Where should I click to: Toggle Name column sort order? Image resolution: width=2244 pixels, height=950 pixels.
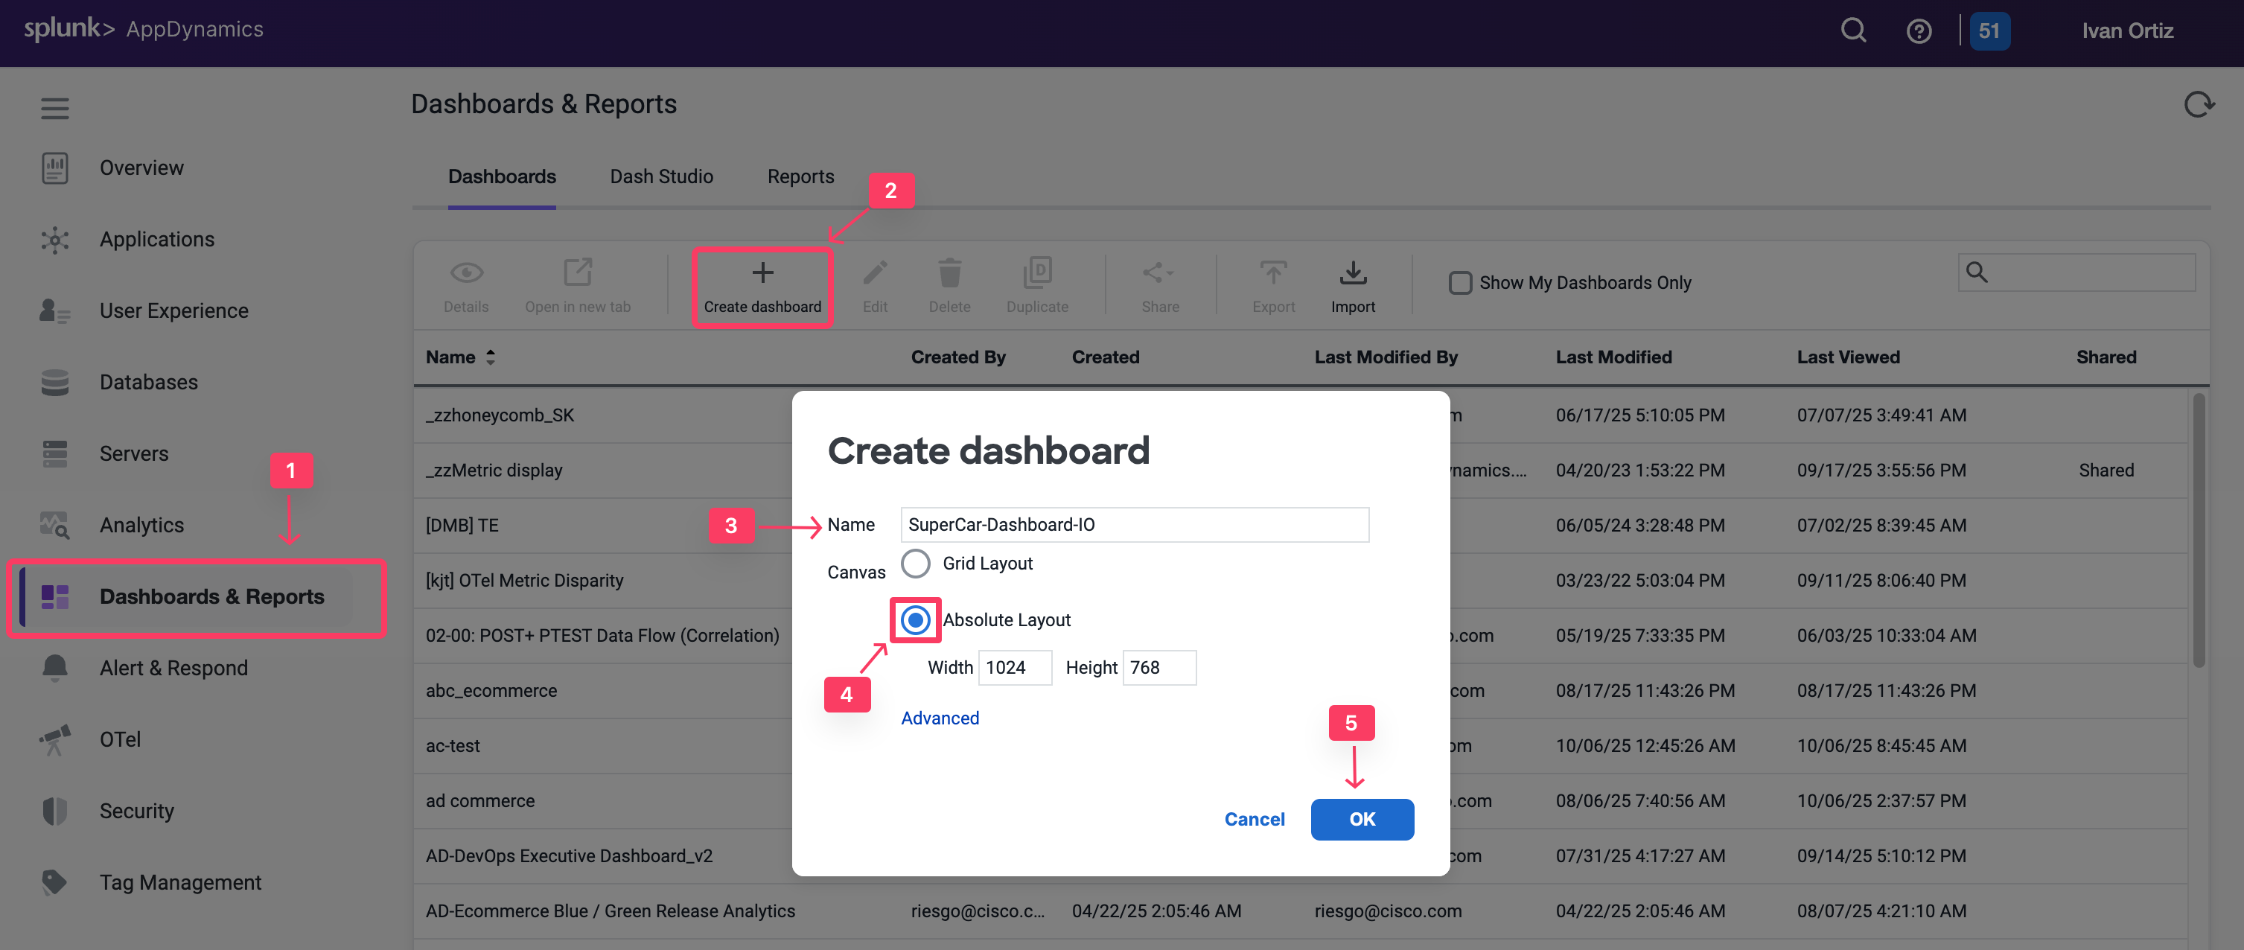click(490, 357)
